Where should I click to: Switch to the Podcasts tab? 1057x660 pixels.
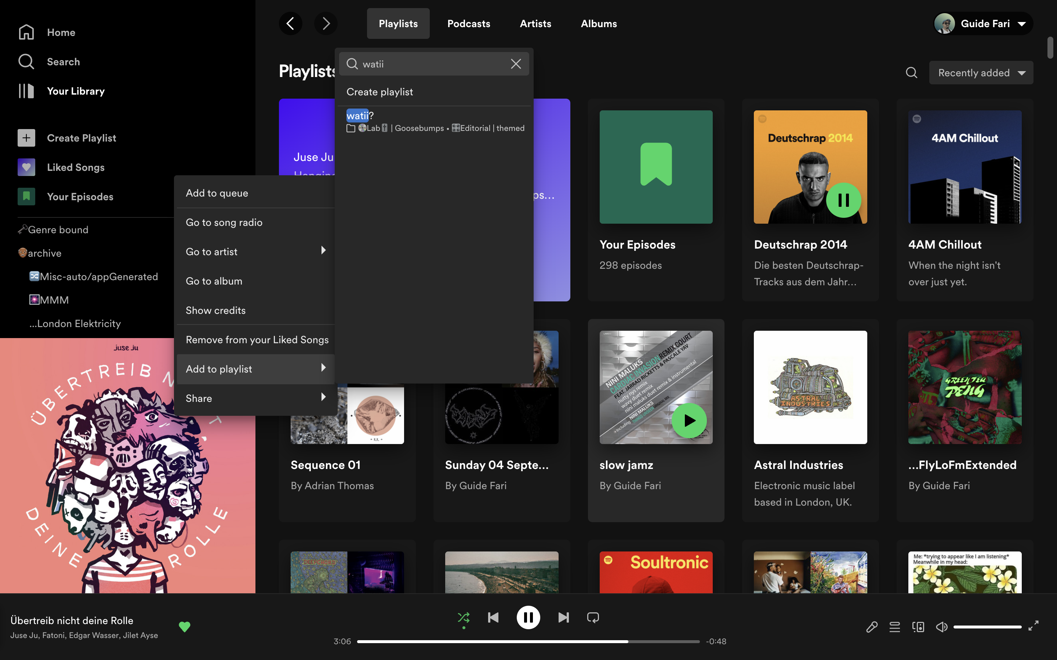coord(469,23)
